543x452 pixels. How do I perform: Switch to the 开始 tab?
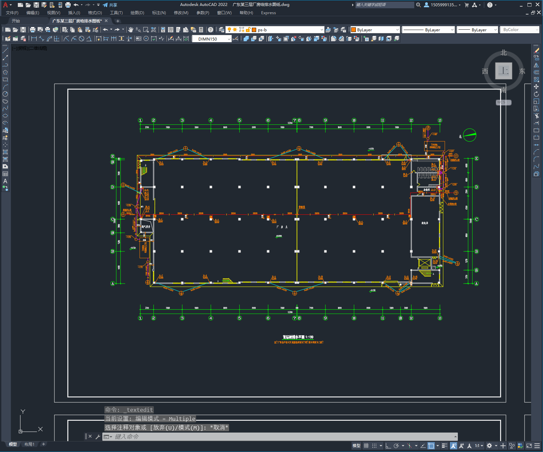(16, 21)
